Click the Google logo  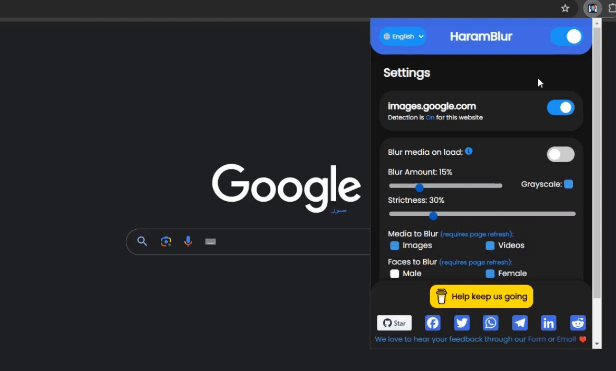pos(287,188)
